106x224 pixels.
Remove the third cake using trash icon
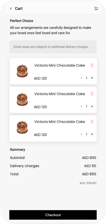(x=92, y=122)
